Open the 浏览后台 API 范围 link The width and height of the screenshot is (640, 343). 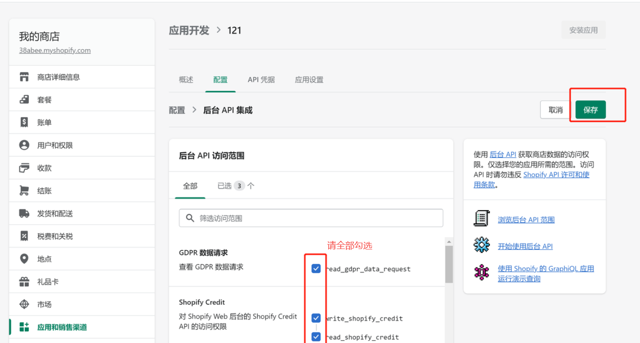[526, 220]
